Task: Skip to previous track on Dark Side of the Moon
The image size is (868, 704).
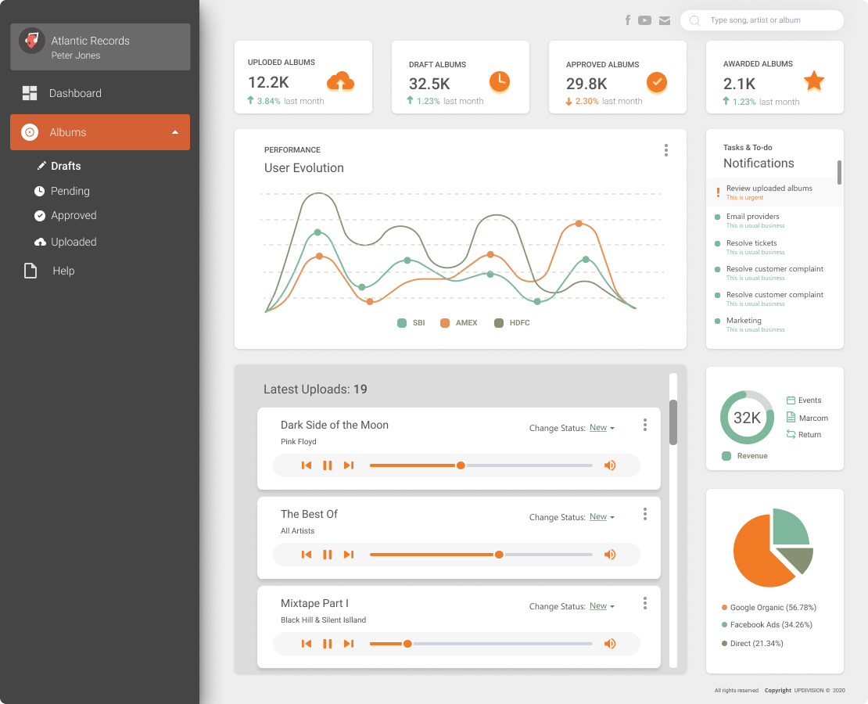Action: tap(306, 465)
